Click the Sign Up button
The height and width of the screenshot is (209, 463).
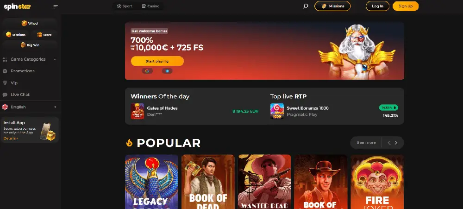(406, 6)
